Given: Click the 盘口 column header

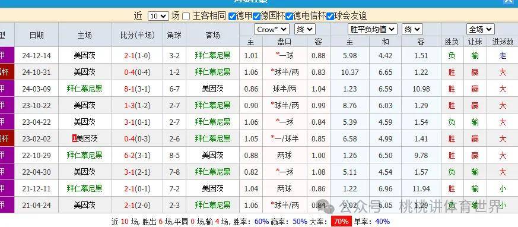Looking at the screenshot, I should [x=284, y=42].
